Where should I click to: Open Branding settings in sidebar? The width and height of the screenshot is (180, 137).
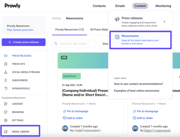click(18, 112)
